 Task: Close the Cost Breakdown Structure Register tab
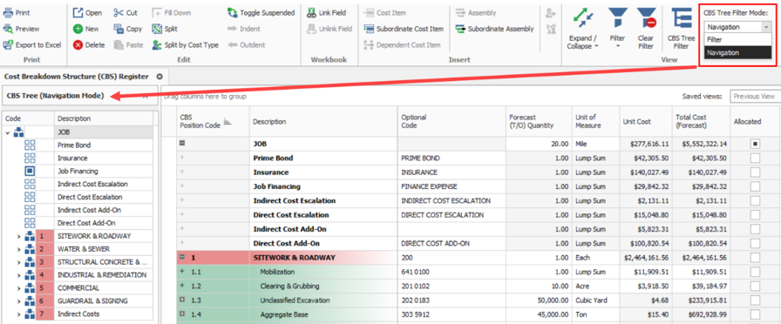pos(160,77)
